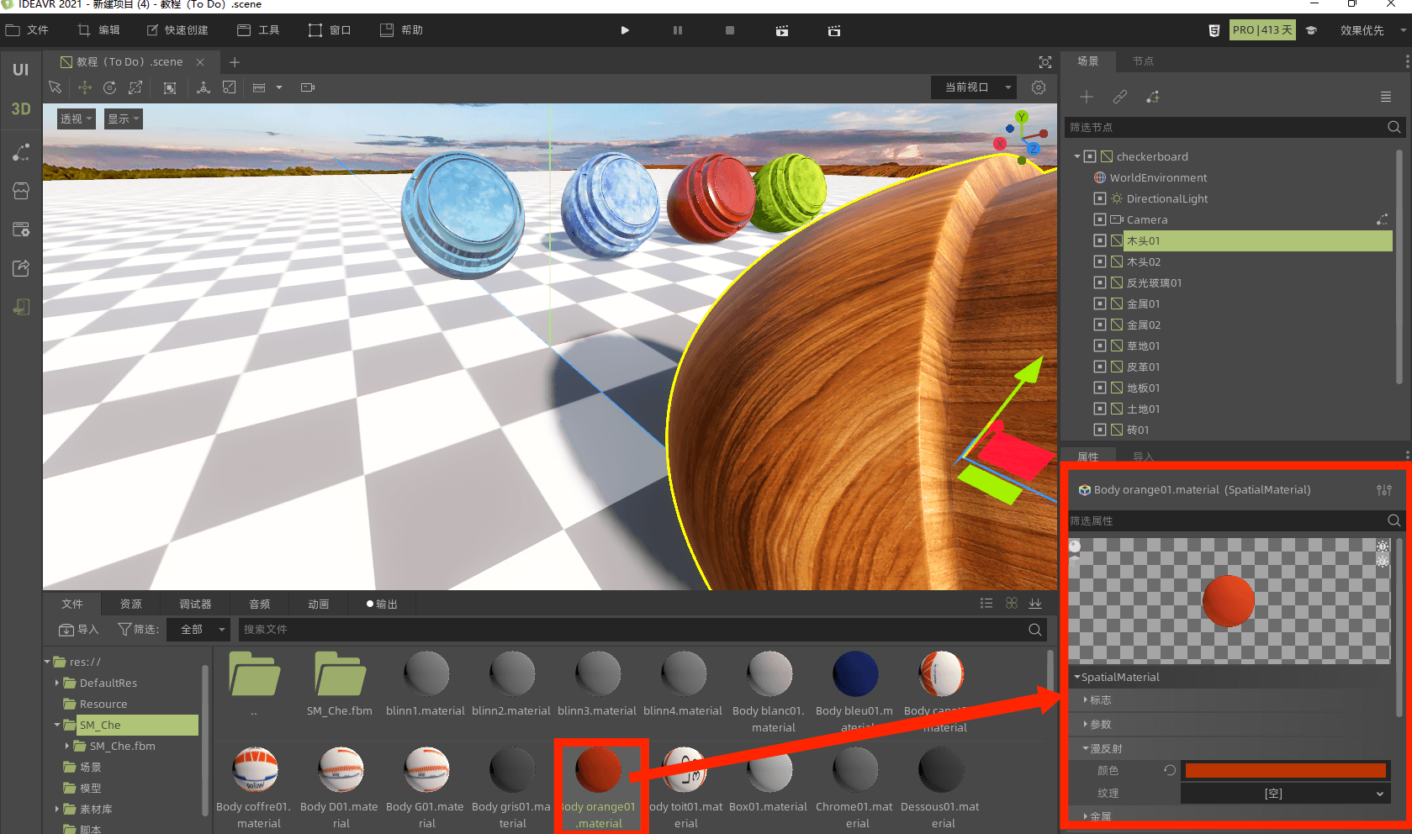The height and width of the screenshot is (834, 1412).
Task: Toggle visibility checkbox for 反光玻璃01
Action: click(x=1100, y=282)
